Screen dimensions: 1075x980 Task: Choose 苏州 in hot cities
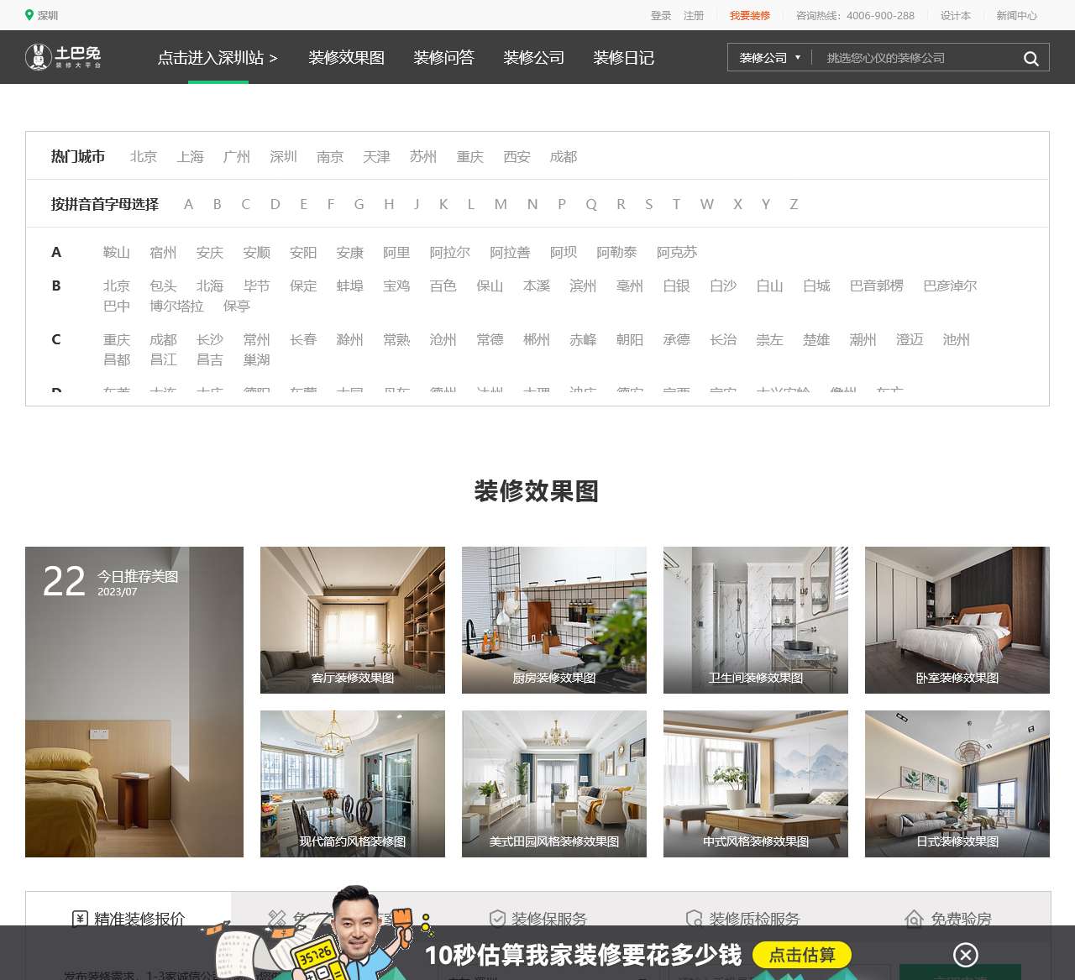[423, 156]
